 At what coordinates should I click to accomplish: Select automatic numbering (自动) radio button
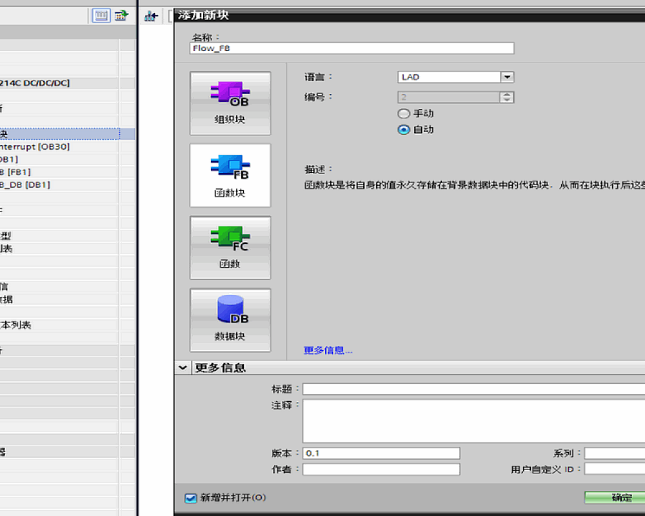point(404,130)
